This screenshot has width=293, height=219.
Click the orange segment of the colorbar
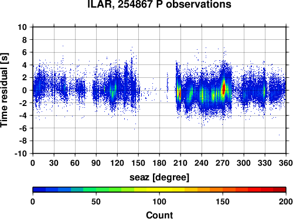(216, 190)
